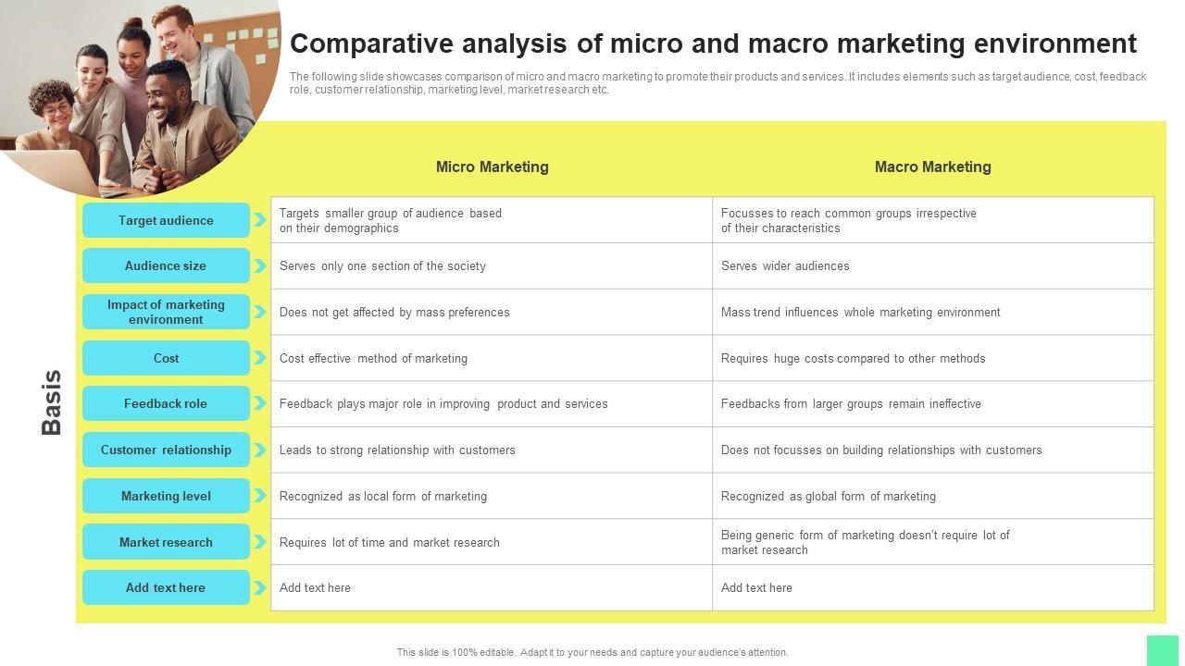1185x666 pixels.
Task: Click the arrow beside Customer relationship
Action: pyautogui.click(x=260, y=450)
